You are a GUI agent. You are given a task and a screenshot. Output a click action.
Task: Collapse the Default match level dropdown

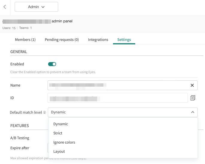tap(193, 112)
